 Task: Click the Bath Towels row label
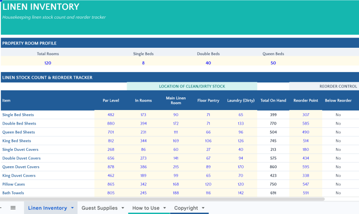tap(13, 193)
